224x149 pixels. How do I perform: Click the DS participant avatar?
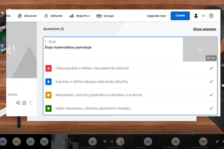[x=3, y=142]
